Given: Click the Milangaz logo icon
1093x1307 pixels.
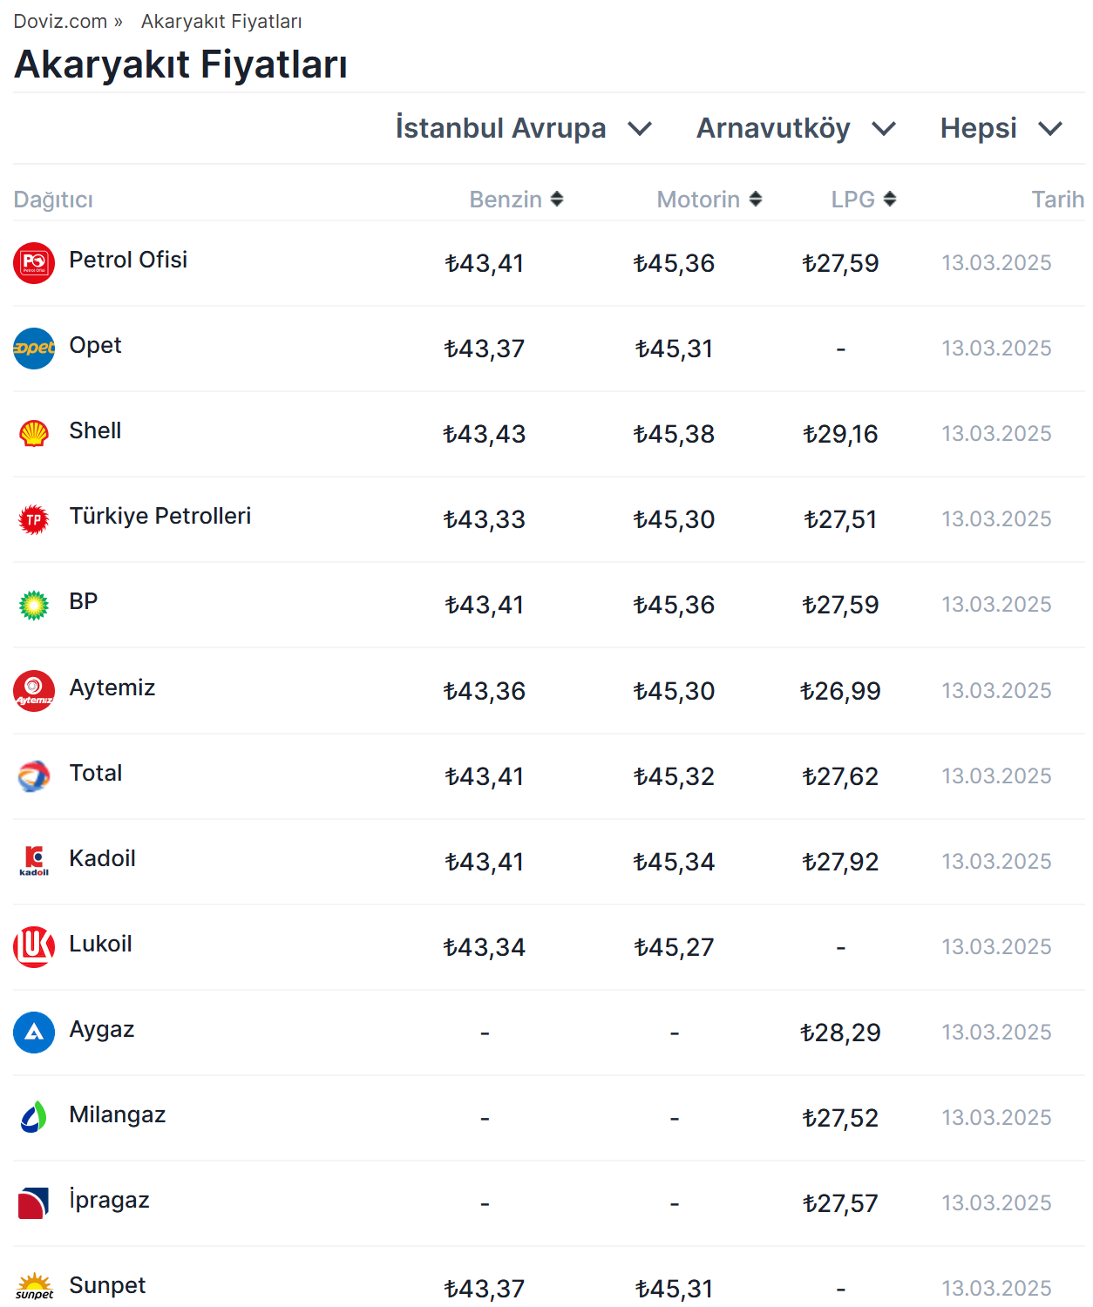Looking at the screenshot, I should [x=34, y=1118].
